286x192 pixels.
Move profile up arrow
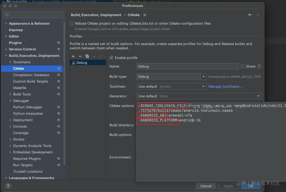coord(94,56)
